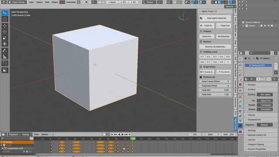The height and width of the screenshot is (157, 279).
Task: Open the Keying dropdown in timeline
Action: (27, 134)
